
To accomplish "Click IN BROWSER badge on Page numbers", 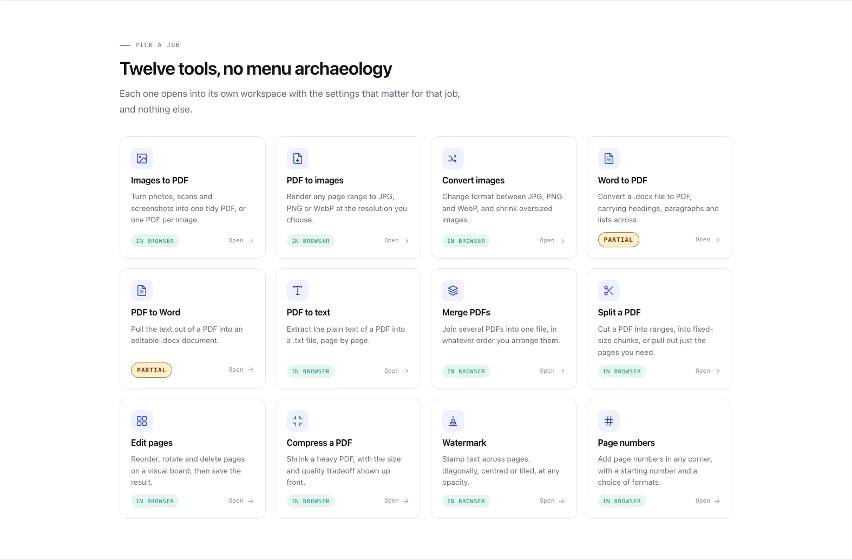I will [622, 501].
